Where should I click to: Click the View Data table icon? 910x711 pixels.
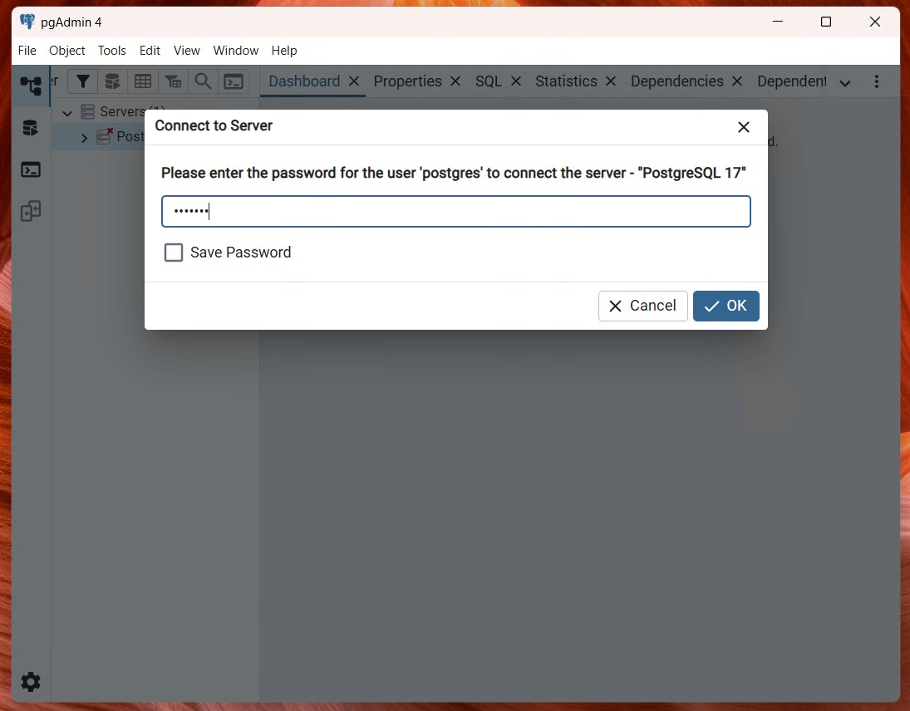click(x=143, y=81)
